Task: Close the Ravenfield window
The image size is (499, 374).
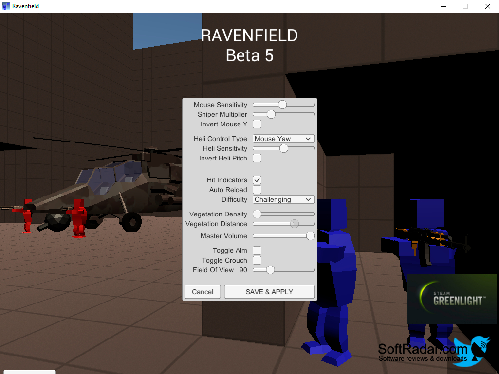Action: pyautogui.click(x=487, y=6)
